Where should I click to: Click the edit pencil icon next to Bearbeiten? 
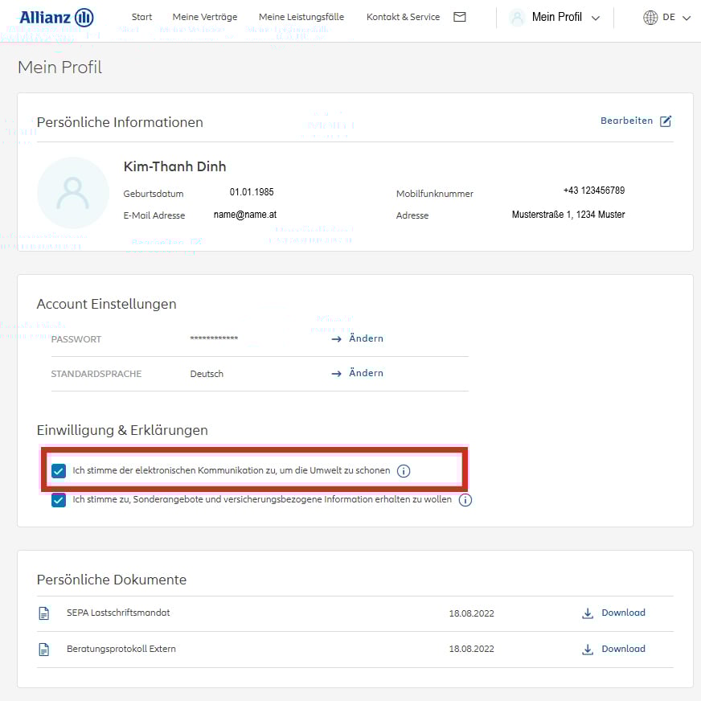point(666,121)
